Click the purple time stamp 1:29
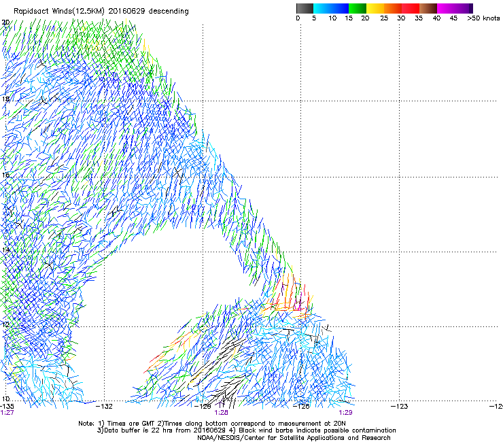The height and width of the screenshot is (442, 503). [345, 413]
